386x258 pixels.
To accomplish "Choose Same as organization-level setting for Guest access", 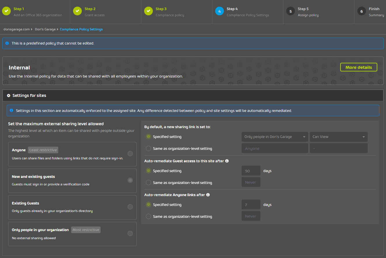I will (x=148, y=183).
